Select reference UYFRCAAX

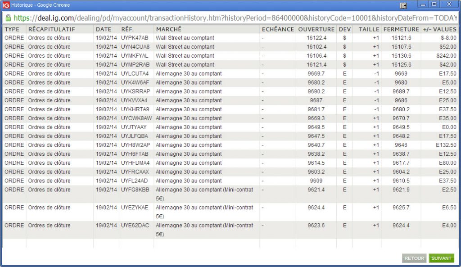pos(135,172)
